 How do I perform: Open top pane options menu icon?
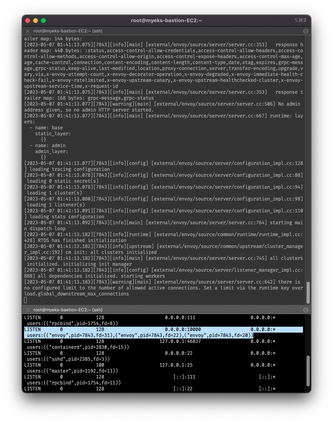click(x=306, y=31)
